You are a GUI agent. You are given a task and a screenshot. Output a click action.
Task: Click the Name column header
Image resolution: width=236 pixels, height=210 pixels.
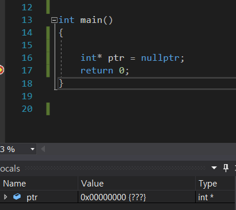coord(39,184)
